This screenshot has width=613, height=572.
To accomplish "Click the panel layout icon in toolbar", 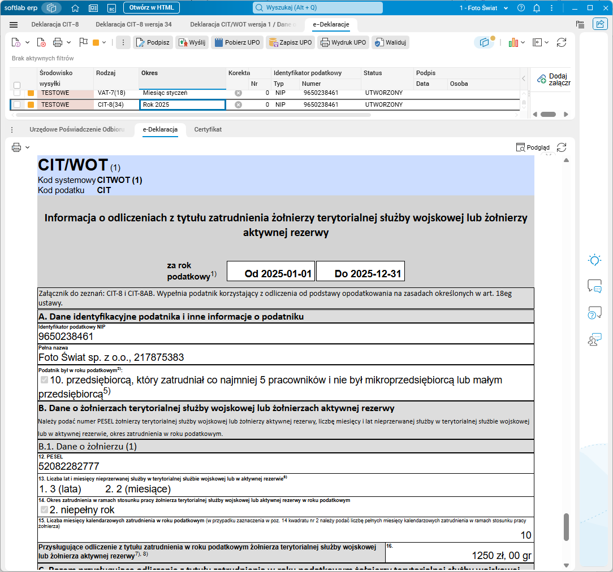I will pyautogui.click(x=537, y=42).
